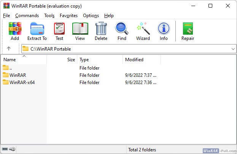Screen dimensions: 237x154
Task: Open the File menu
Action: [6, 16]
